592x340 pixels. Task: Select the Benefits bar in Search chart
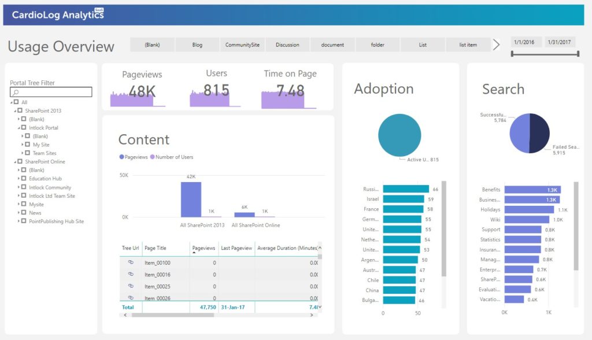point(532,190)
